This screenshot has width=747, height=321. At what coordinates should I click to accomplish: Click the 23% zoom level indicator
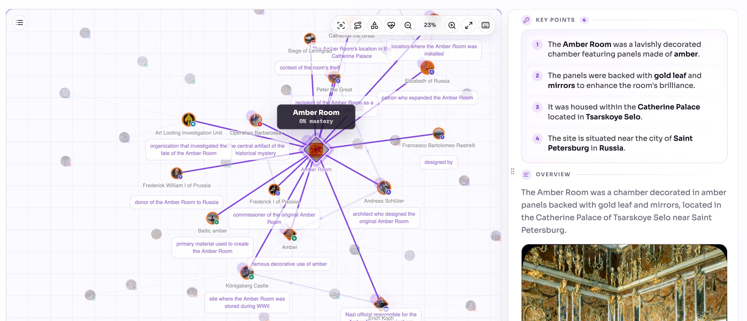click(430, 25)
